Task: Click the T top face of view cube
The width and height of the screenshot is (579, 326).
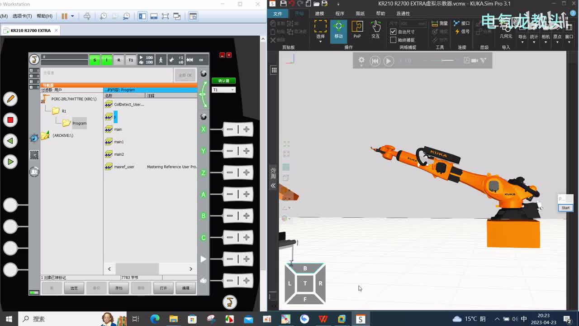Action: point(305,283)
